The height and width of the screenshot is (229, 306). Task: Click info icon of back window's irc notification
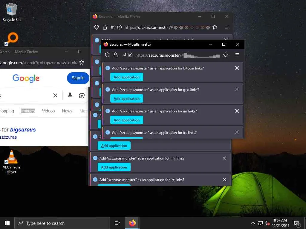95,179
